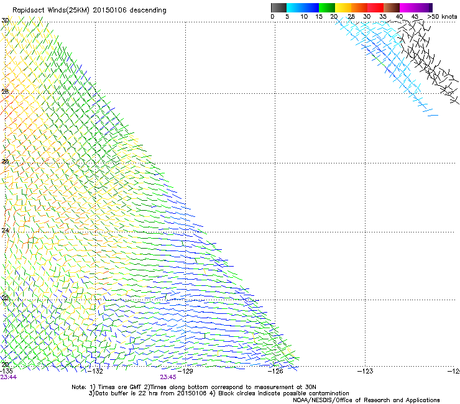The image size is (460, 404).
Task: Click the longitude label -123
Action: tap(366, 371)
